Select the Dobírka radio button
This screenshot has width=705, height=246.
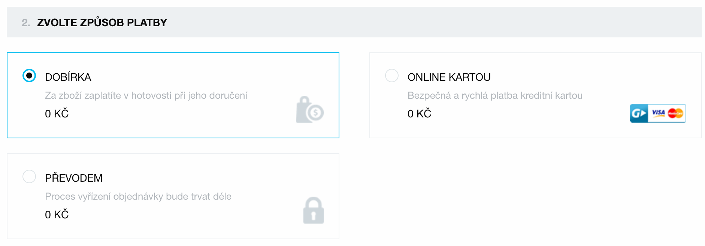(29, 76)
